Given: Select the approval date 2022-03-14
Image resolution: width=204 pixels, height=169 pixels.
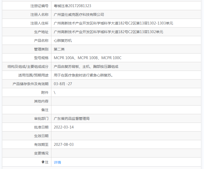Looking at the screenshot, I should 64,127.
